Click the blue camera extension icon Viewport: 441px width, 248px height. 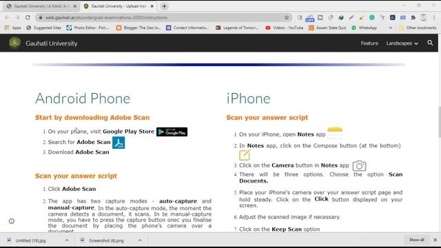pyautogui.click(x=402, y=17)
